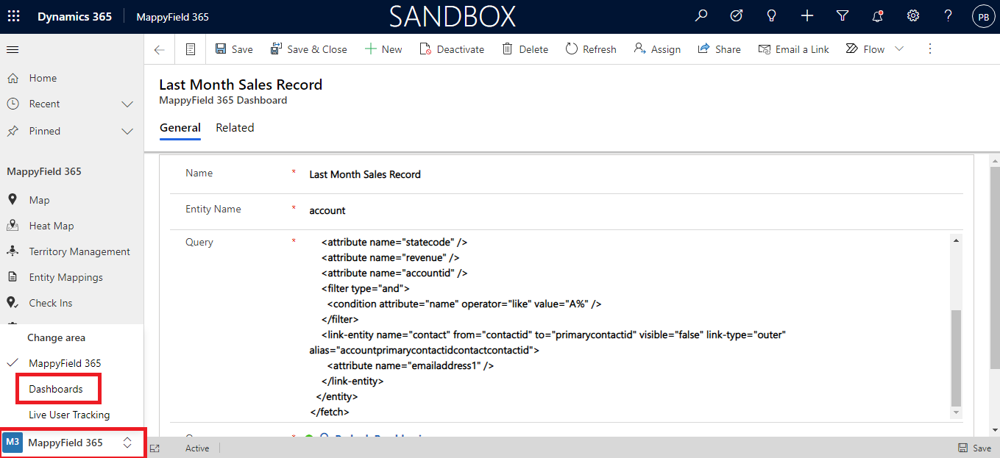The height and width of the screenshot is (458, 1000).
Task: Open the notifications bell
Action: click(x=878, y=16)
